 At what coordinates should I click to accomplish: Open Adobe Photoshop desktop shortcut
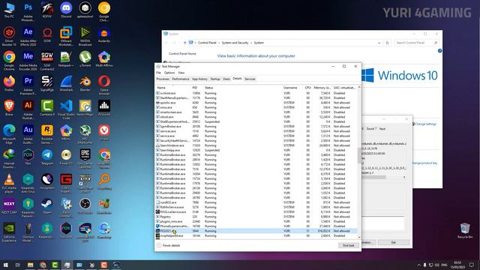pos(28,11)
